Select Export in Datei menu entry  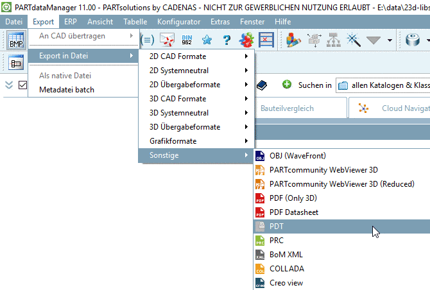coord(83,56)
